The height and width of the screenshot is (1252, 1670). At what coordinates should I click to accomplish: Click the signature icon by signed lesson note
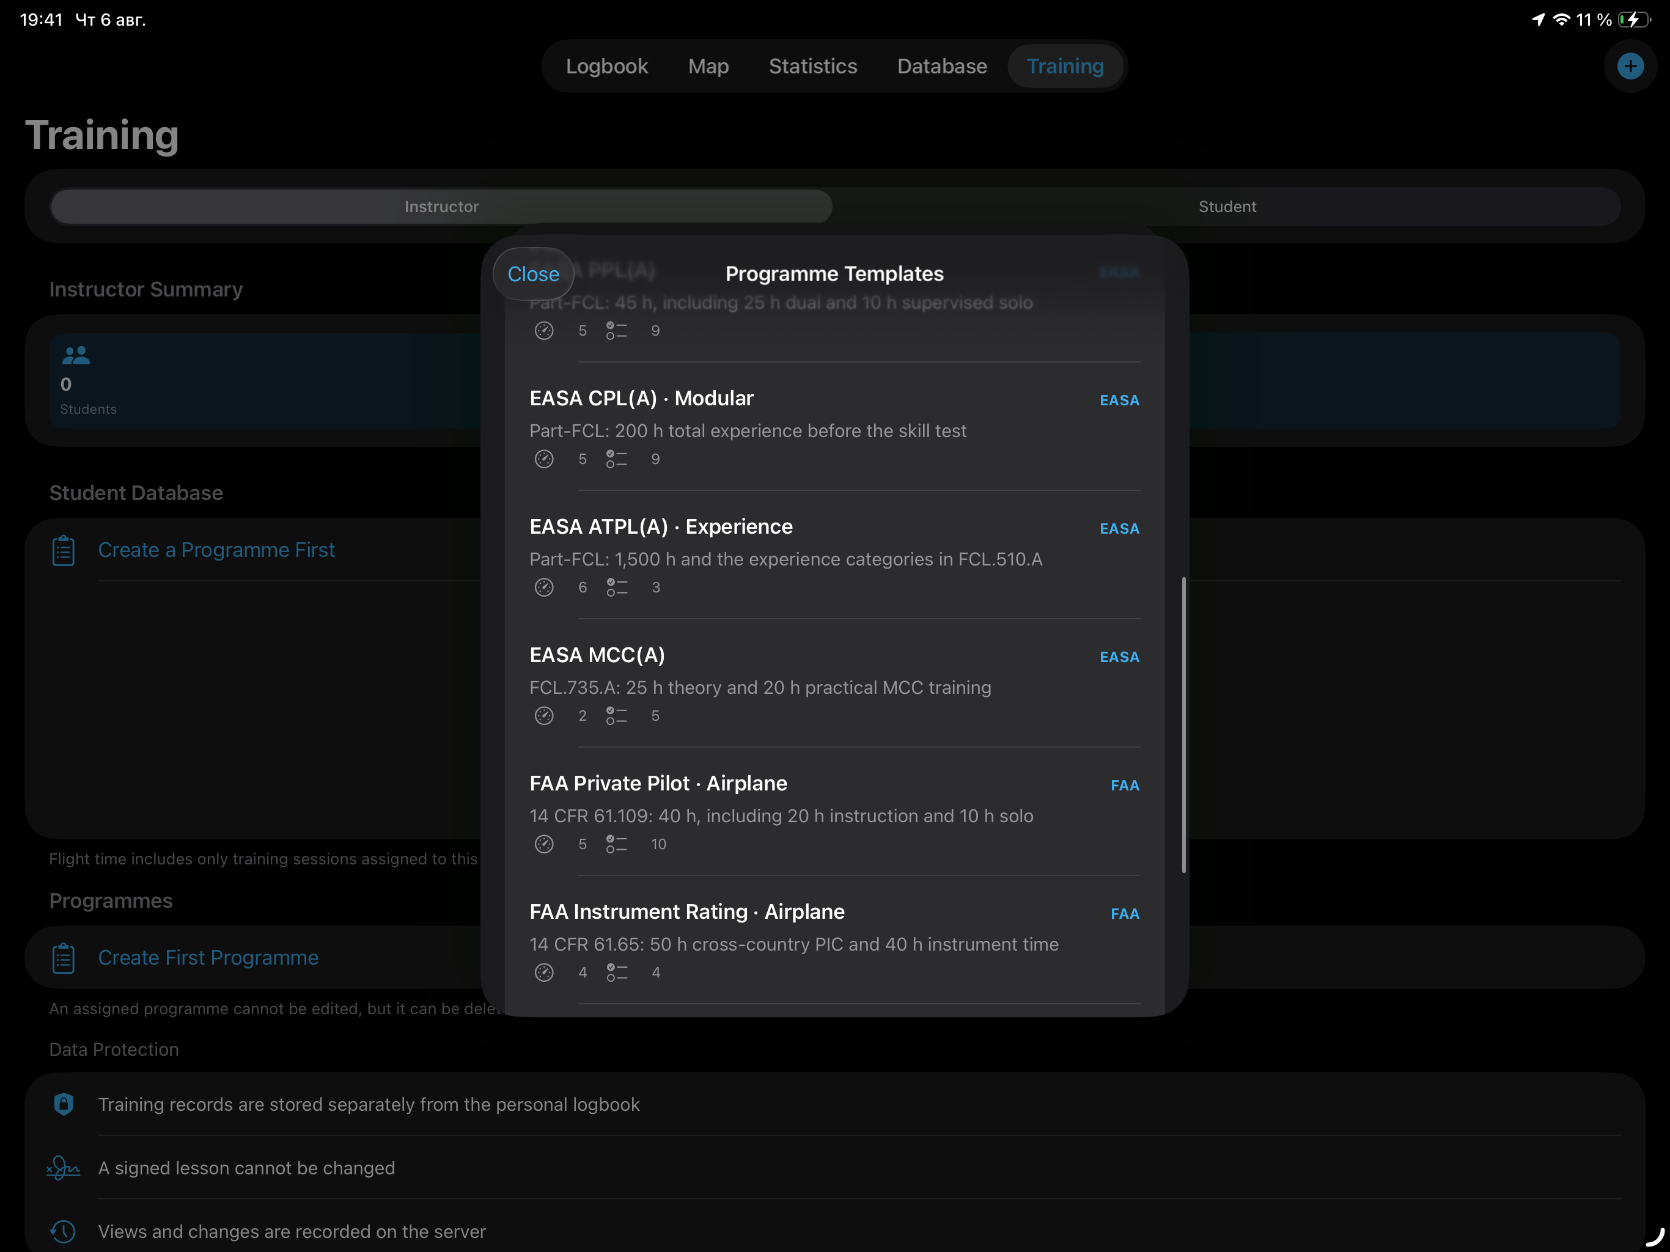click(64, 1168)
